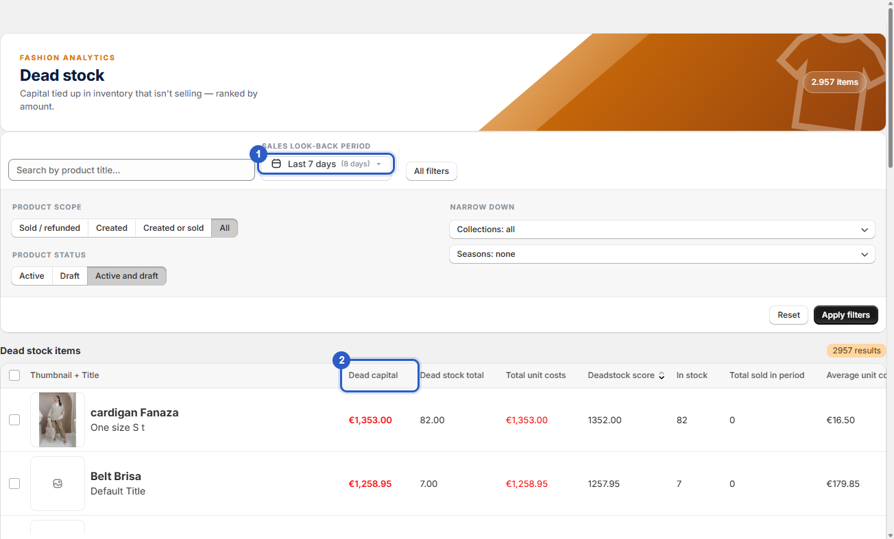Click the €1,353.00 dead capital value
This screenshot has width=894, height=539.
[x=370, y=420]
